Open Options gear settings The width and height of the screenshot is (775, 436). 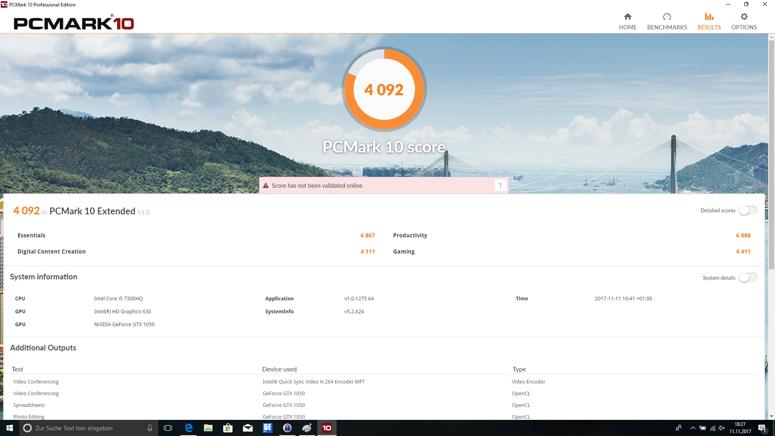[744, 17]
